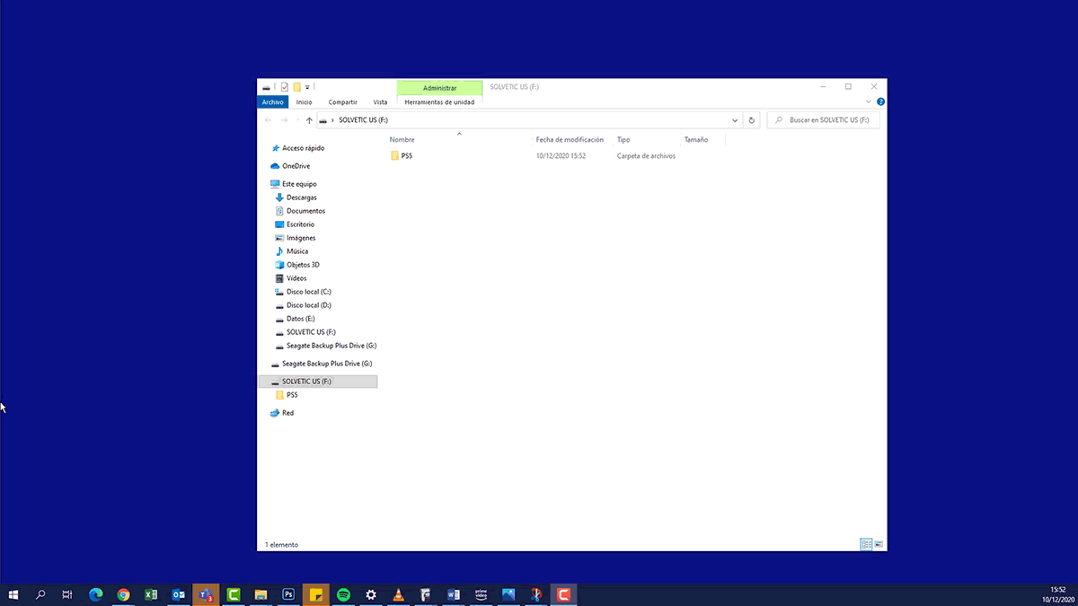Toggle large thumbnails view in the status bar
This screenshot has width=1078, height=606.
879,543
